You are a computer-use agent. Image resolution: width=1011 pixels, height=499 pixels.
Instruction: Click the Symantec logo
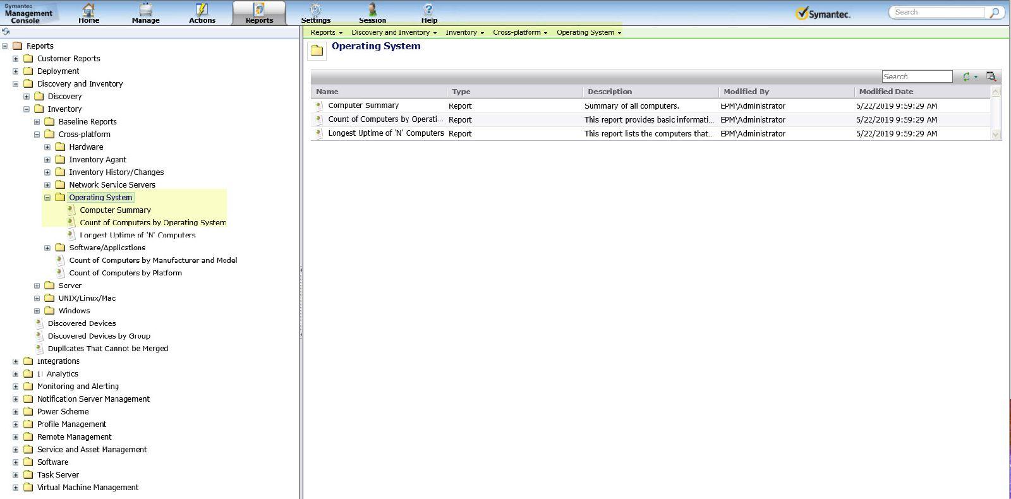(823, 13)
